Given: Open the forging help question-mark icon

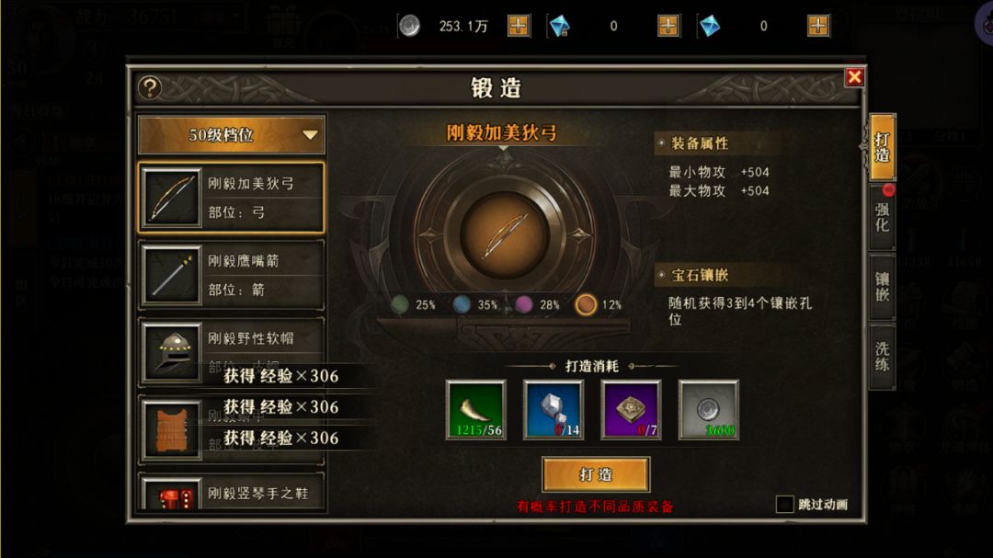Looking at the screenshot, I should pyautogui.click(x=150, y=87).
